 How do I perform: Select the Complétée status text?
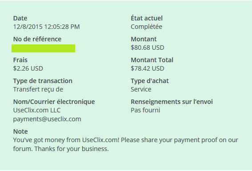(146, 27)
